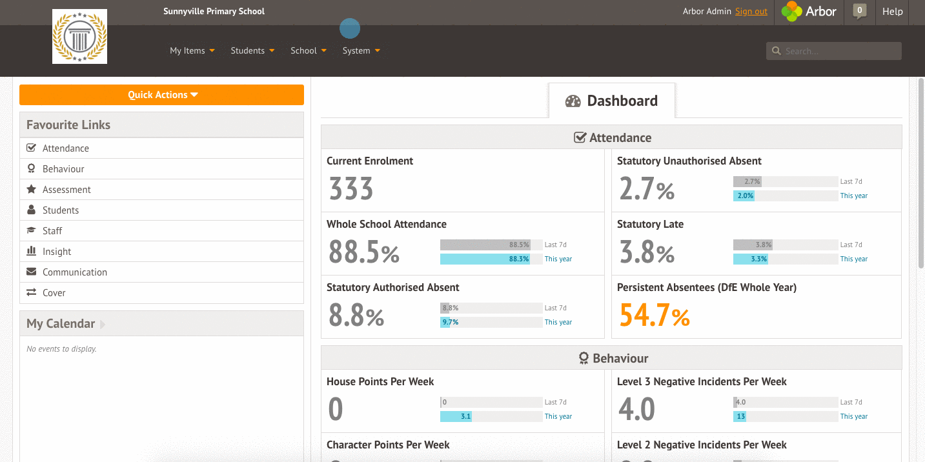925x462 pixels.
Task: Open the notifications badge showing 0
Action: [x=859, y=11]
